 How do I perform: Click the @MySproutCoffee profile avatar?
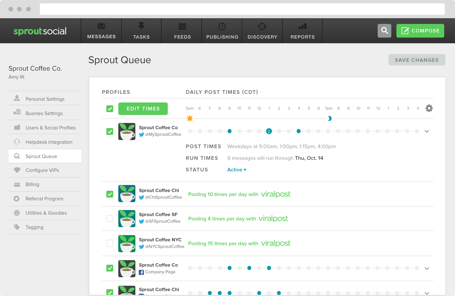click(x=127, y=131)
